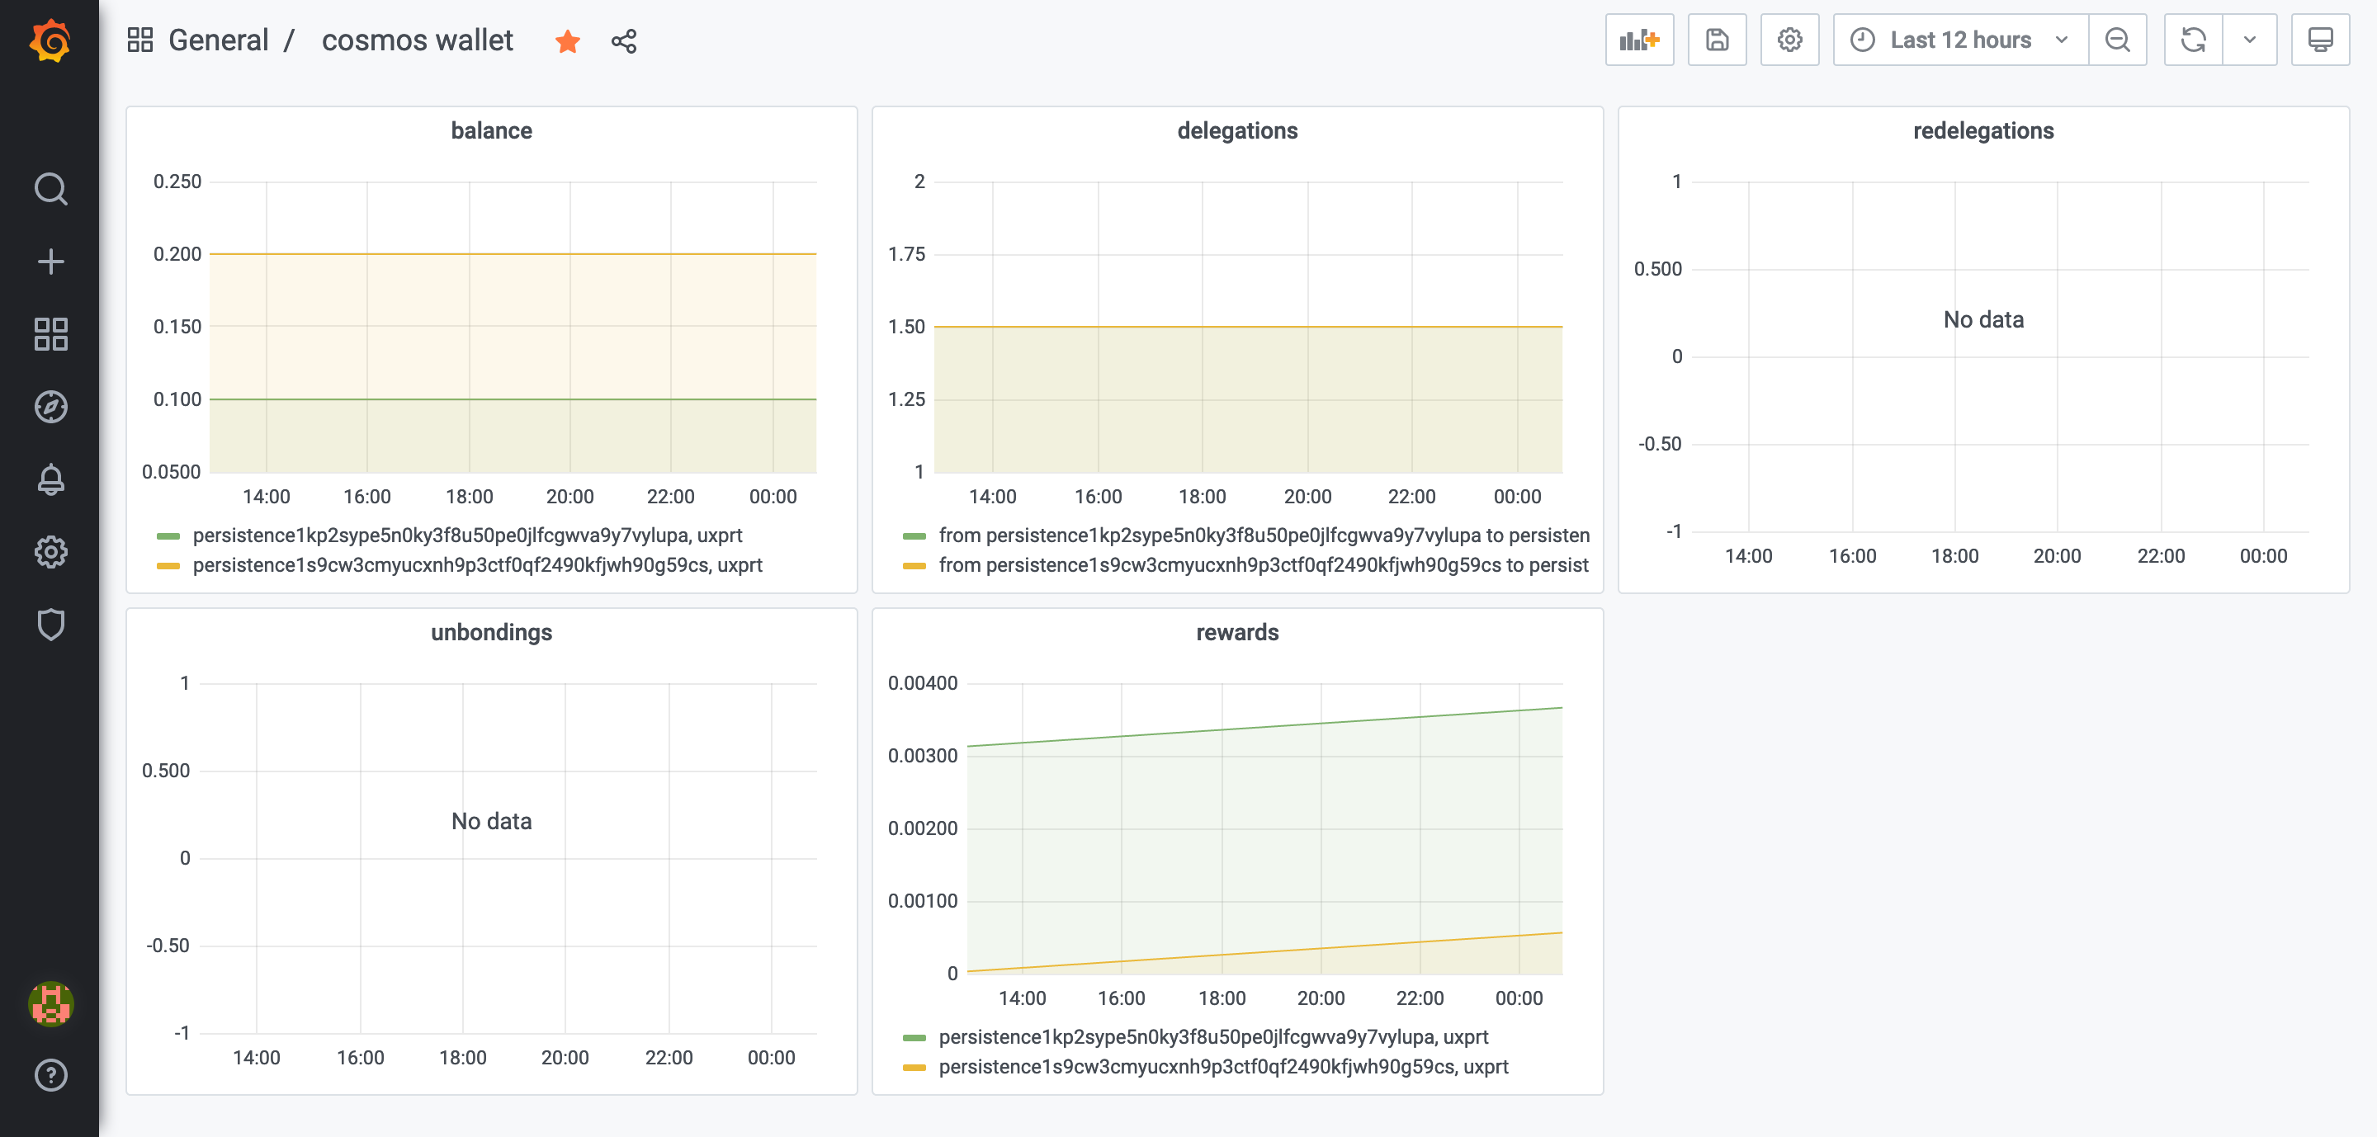Expand the refresh interval dropdown arrow
The height and width of the screenshot is (1137, 2377).
click(2250, 40)
